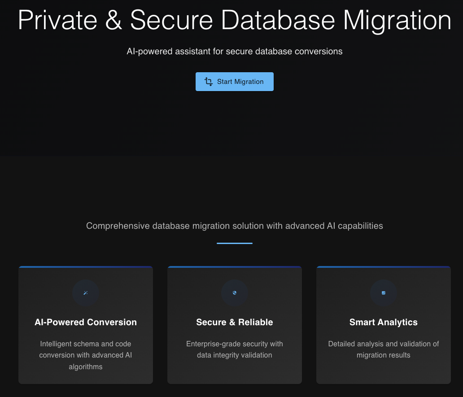
Task: Click the 'Comprehensive database migration solution' tagline
Action: pyautogui.click(x=235, y=226)
